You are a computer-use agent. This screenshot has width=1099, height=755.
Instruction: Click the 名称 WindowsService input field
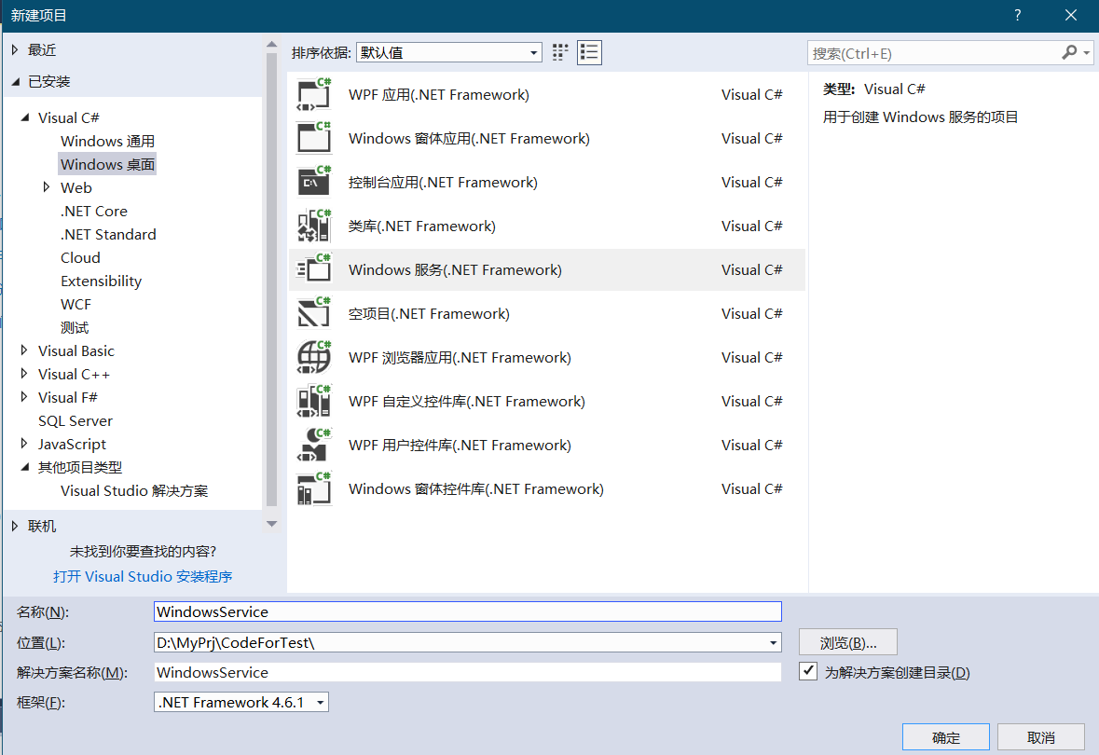468,611
